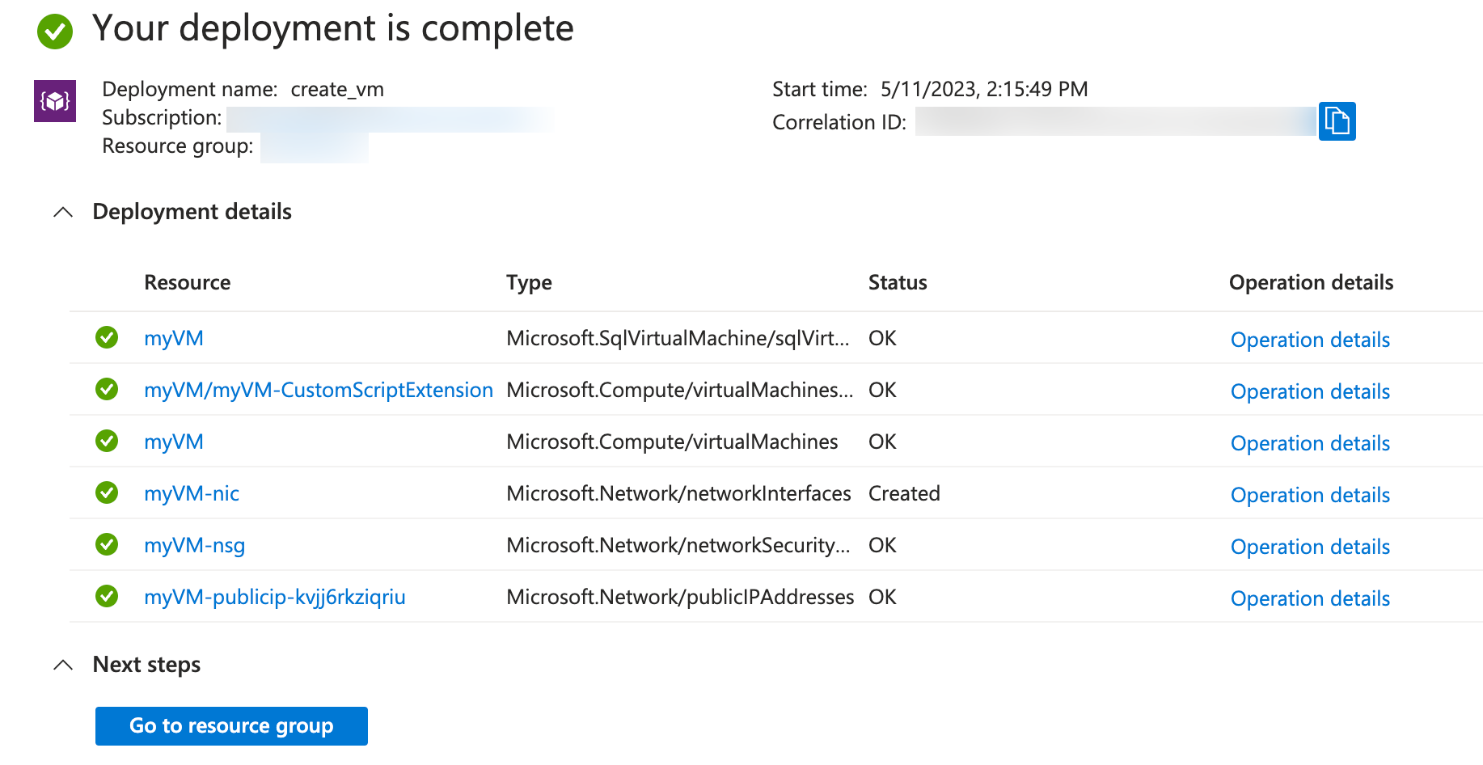The image size is (1483, 765).
Task: Click the Microsoft.SqlVirtualMachine/sqlVirt... type cell
Action: 678,338
